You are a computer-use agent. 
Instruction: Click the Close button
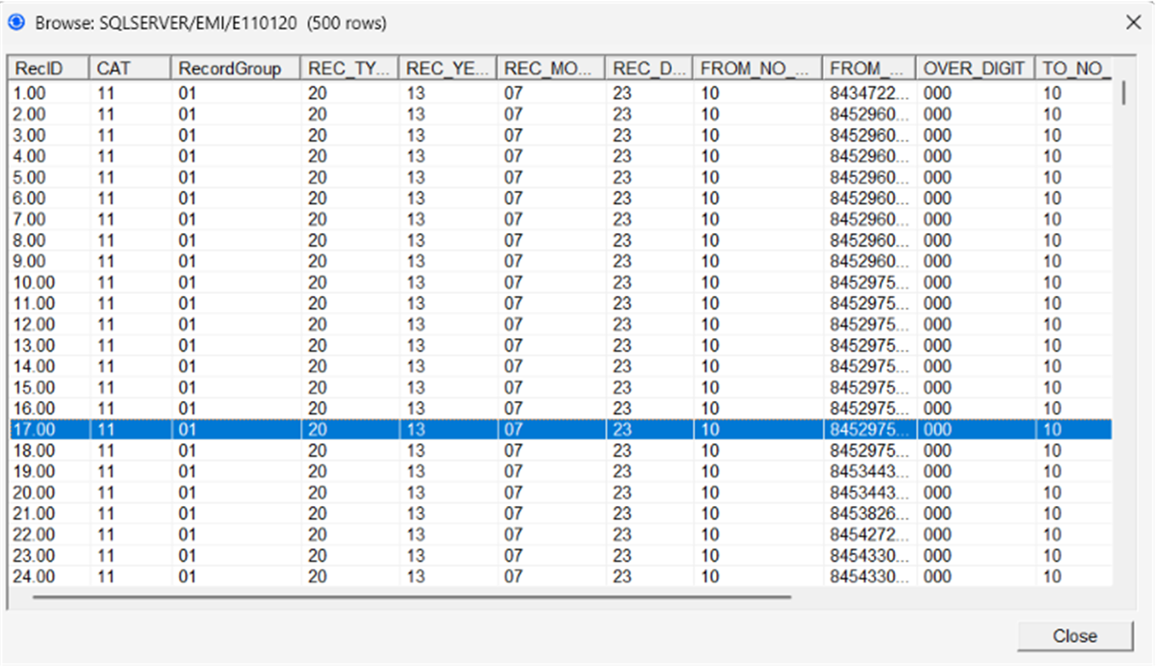coord(1075,636)
